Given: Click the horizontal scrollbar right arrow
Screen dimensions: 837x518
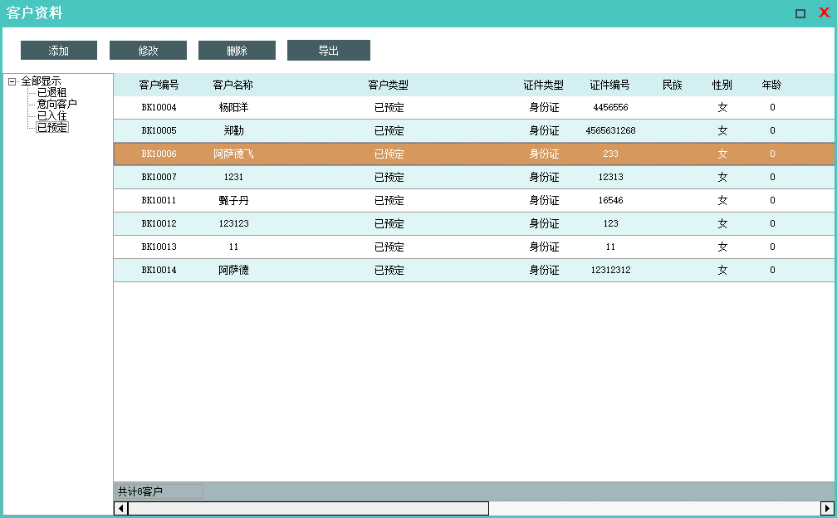Looking at the screenshot, I should (x=827, y=508).
